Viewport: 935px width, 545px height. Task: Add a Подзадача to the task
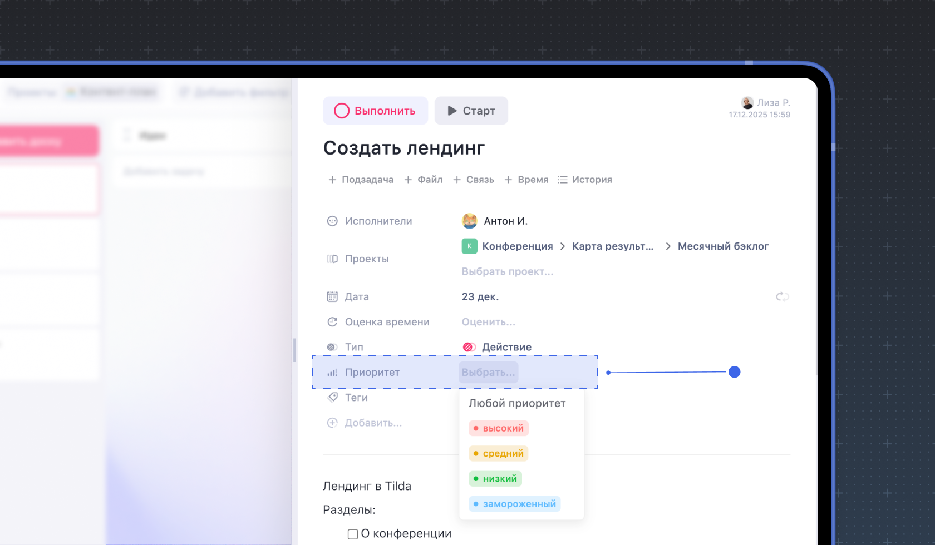[x=361, y=180]
